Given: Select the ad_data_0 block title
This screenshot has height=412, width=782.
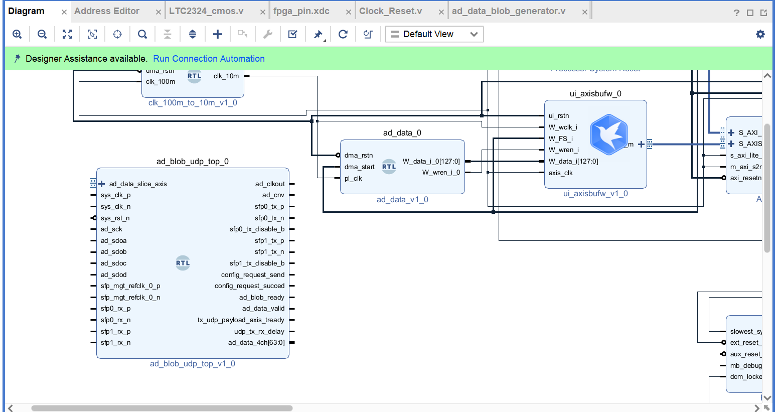Looking at the screenshot, I should coord(402,133).
